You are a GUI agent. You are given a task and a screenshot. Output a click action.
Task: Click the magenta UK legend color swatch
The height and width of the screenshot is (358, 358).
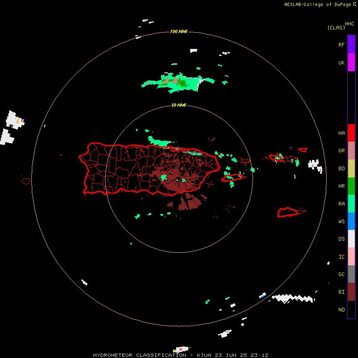[x=351, y=62]
